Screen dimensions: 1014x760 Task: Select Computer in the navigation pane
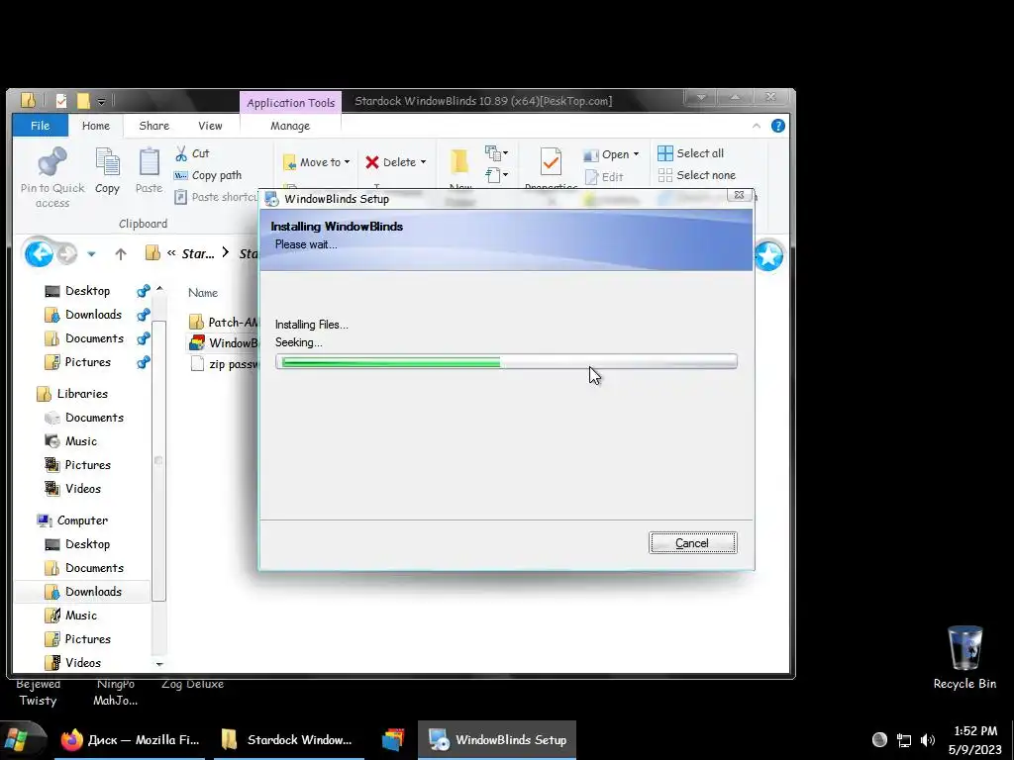coord(71,521)
